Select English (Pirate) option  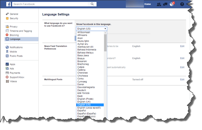point(90,99)
